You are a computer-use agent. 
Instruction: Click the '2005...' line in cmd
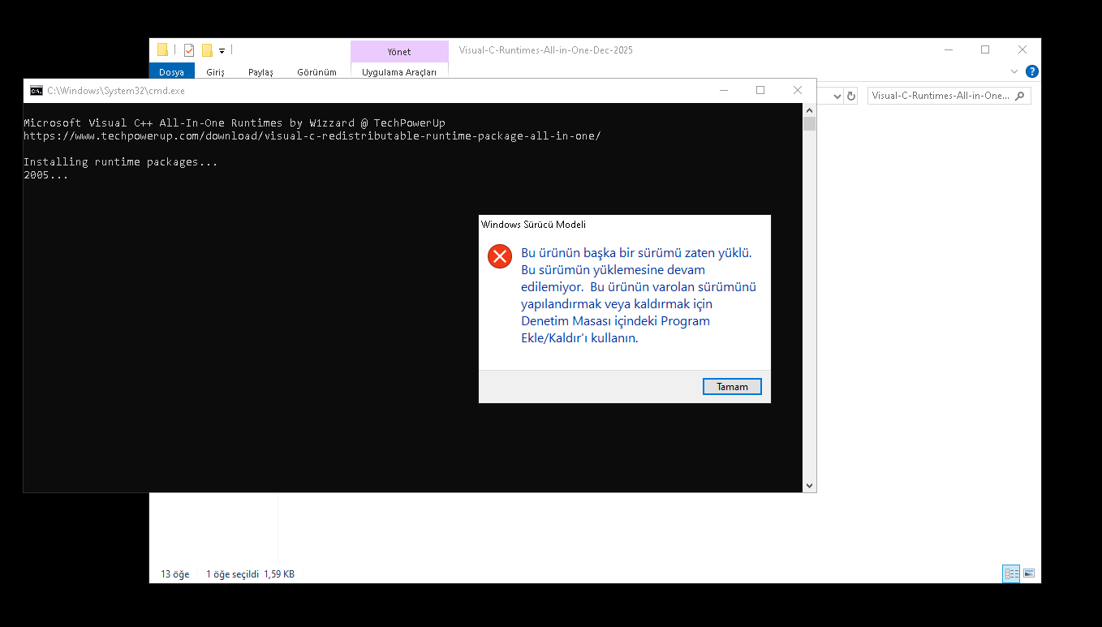tap(46, 175)
